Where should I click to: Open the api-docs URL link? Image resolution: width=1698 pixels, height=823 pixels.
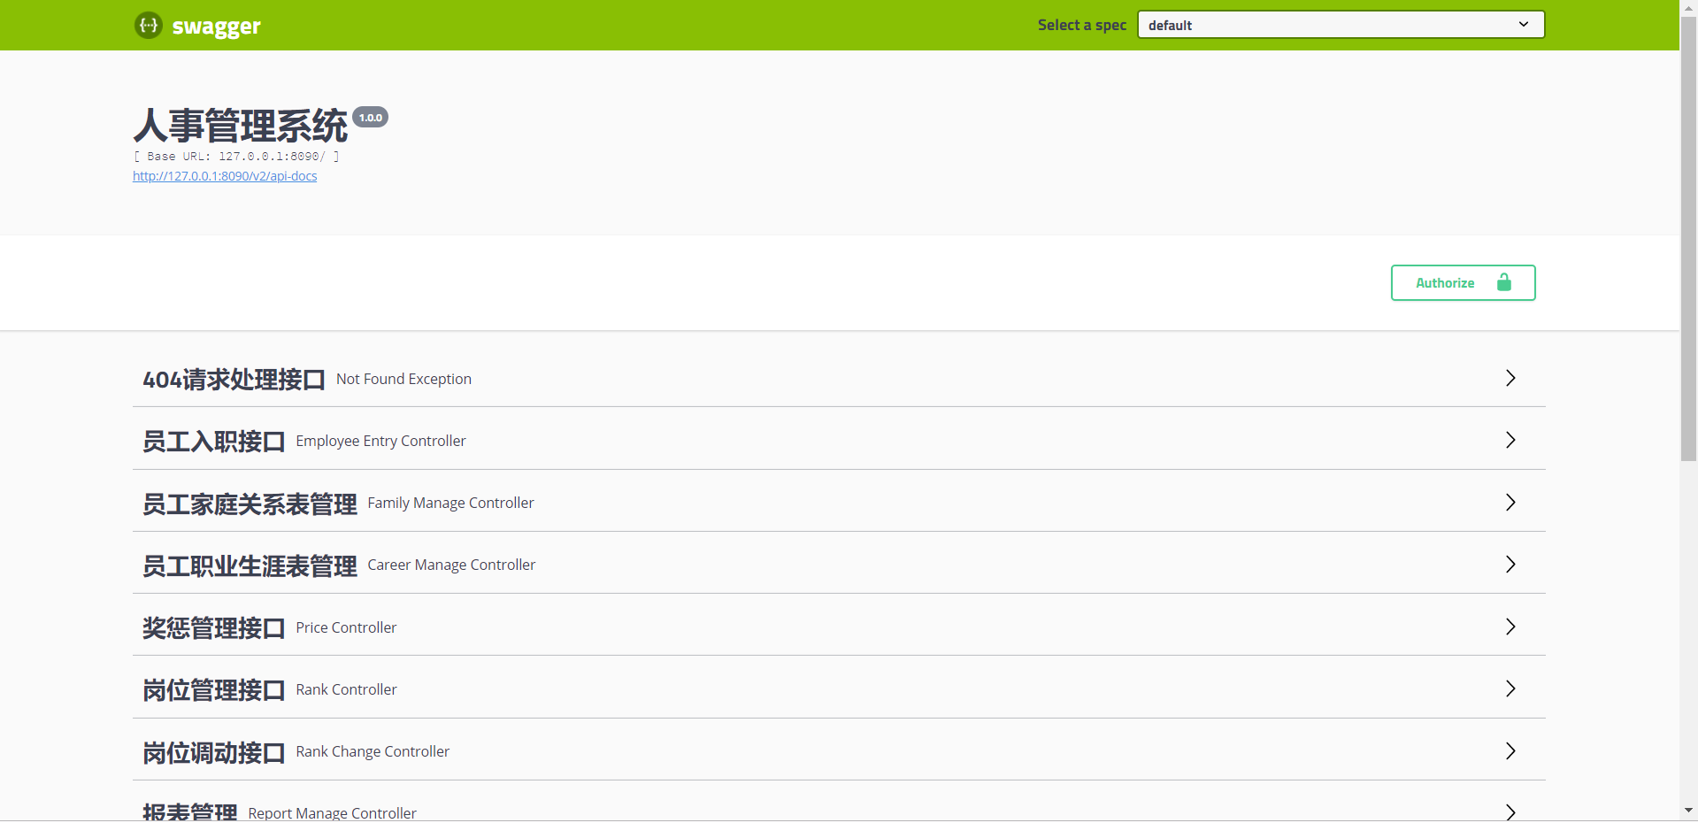click(225, 176)
